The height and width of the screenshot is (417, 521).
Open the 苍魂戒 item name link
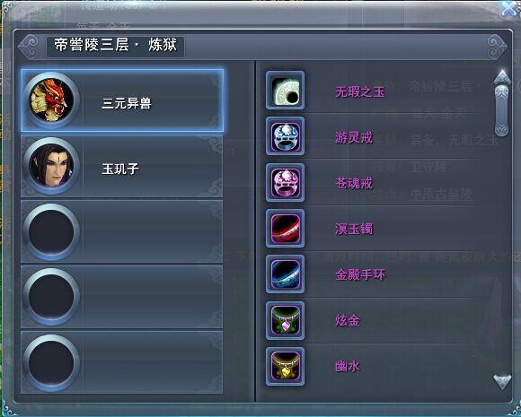[x=354, y=183]
